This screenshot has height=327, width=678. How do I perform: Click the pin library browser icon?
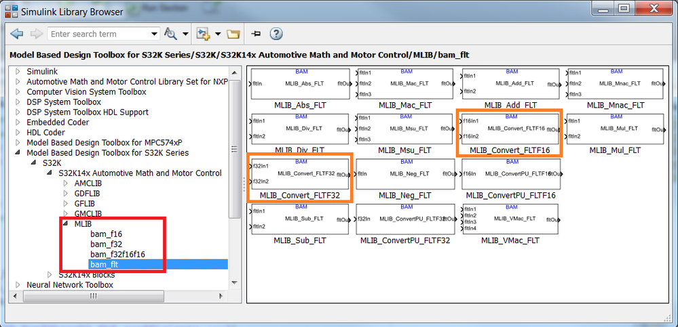257,34
